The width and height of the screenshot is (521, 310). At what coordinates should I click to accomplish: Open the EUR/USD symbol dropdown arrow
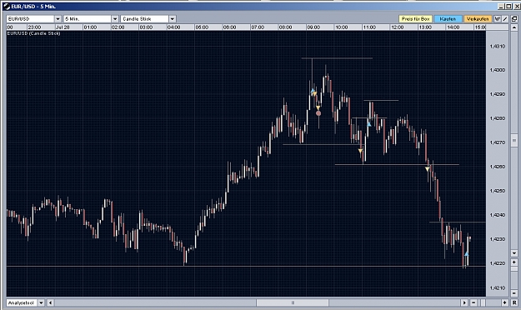coord(58,19)
